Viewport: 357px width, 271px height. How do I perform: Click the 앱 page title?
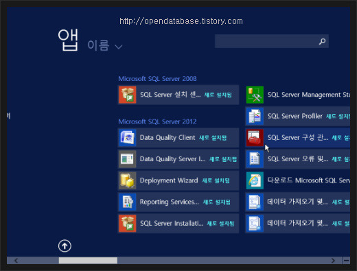68,40
